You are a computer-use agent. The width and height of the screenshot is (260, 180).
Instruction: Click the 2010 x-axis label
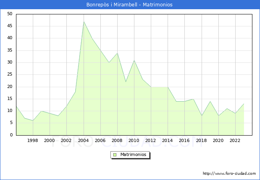tap(134, 140)
